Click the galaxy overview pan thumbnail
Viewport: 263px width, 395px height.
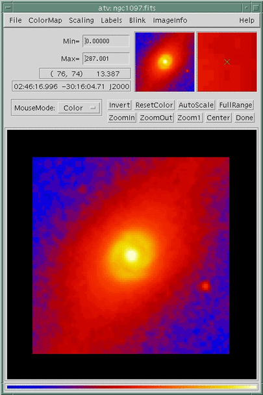165,62
